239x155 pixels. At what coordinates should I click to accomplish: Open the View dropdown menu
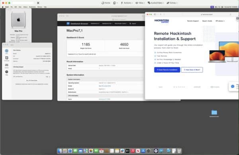[140, 3]
